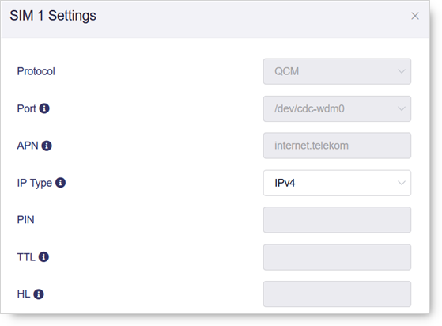Expand the IPv4 selector using its chevron
Image resolution: width=442 pixels, height=326 pixels.
402,183
